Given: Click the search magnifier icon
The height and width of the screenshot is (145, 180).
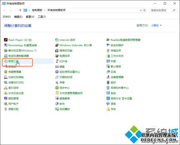Looking at the screenshot, I should (x=174, y=10).
